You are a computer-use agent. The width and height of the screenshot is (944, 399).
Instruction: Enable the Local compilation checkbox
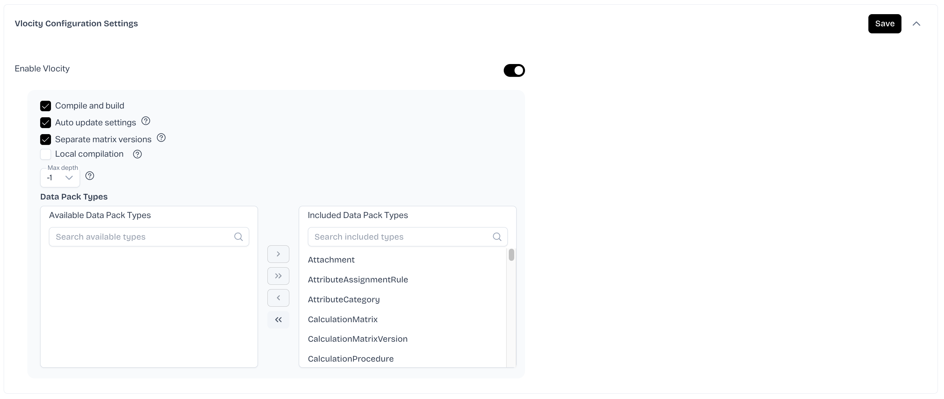[46, 154]
